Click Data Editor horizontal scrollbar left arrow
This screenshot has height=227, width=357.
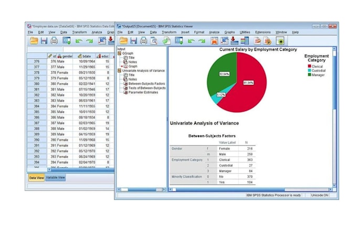click(x=49, y=170)
